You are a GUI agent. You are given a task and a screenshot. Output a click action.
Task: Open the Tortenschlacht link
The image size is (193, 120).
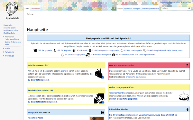point(116,93)
